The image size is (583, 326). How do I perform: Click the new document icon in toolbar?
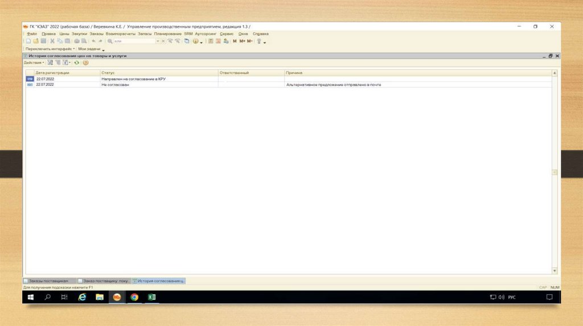pos(28,41)
